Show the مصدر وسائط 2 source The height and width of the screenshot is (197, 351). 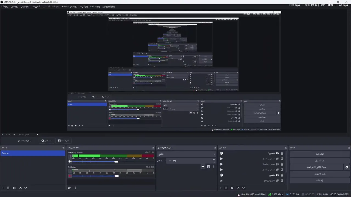(x=277, y=170)
